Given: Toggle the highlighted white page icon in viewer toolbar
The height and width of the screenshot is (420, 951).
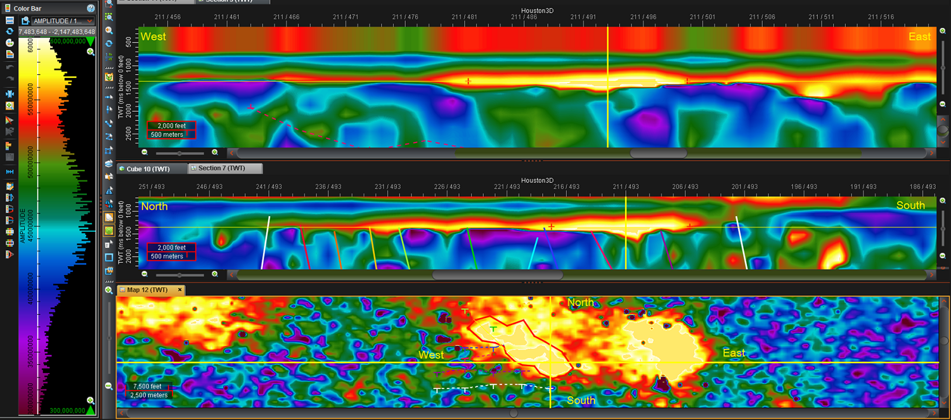Looking at the screenshot, I should [109, 217].
